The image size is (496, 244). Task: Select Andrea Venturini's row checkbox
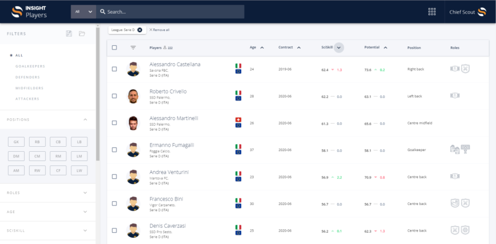coord(114,176)
